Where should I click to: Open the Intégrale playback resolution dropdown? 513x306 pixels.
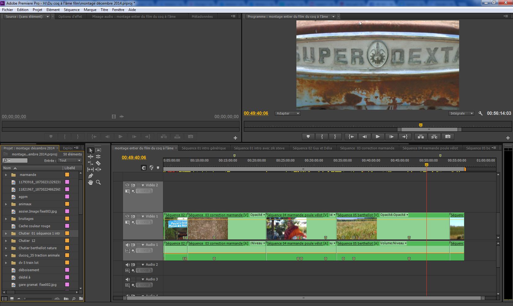point(461,113)
